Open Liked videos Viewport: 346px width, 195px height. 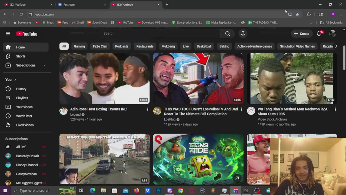click(26, 125)
